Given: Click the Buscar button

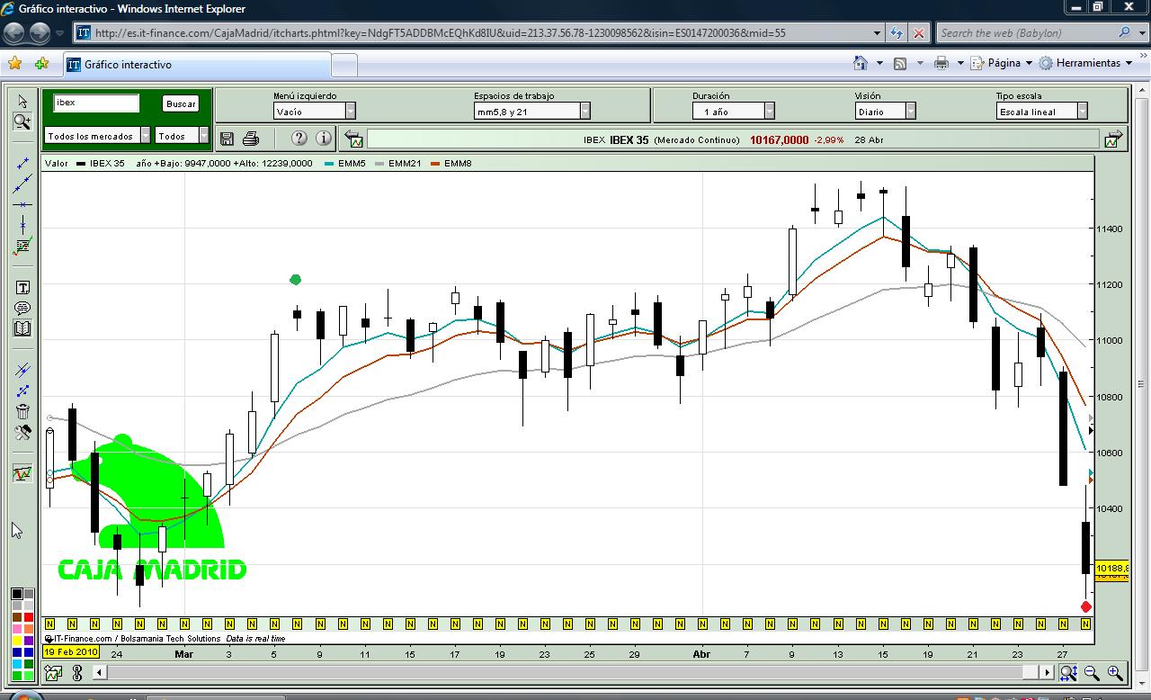Looking at the screenshot, I should click(x=181, y=103).
